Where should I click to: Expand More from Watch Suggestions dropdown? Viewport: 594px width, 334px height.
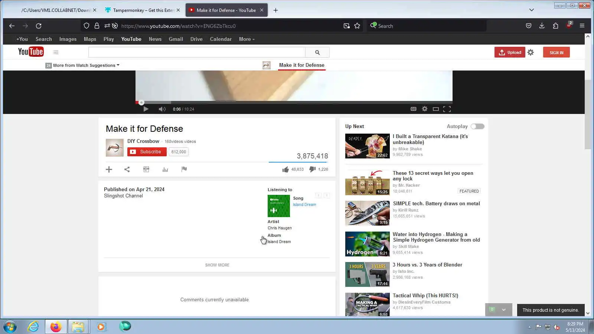[86, 65]
